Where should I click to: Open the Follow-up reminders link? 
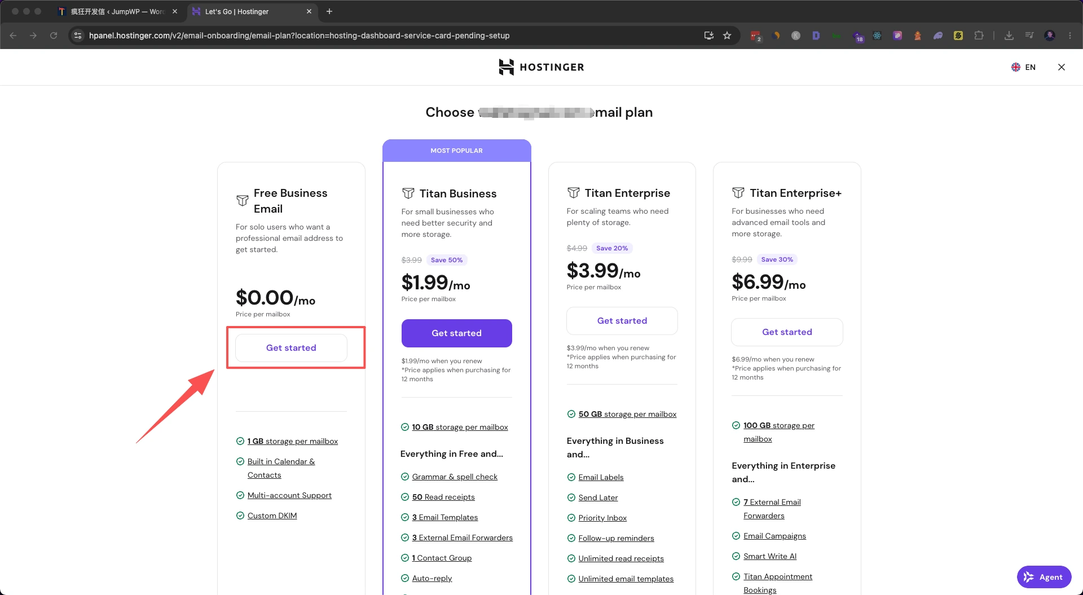tap(616, 539)
